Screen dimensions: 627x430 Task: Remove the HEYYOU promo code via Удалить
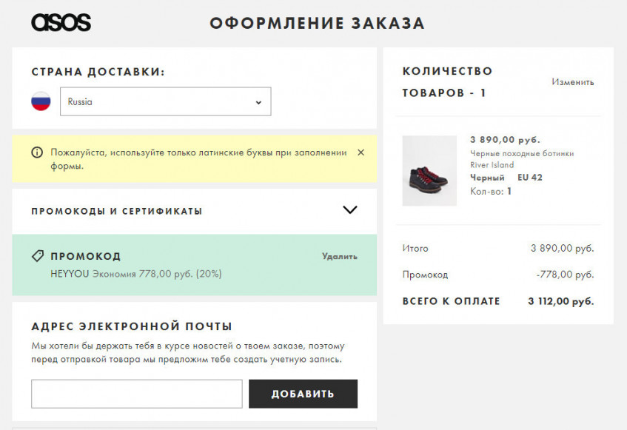tap(339, 256)
